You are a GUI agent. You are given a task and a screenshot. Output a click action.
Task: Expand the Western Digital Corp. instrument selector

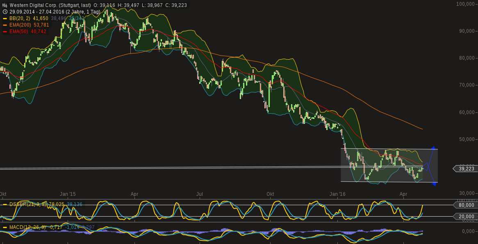click(45, 5)
